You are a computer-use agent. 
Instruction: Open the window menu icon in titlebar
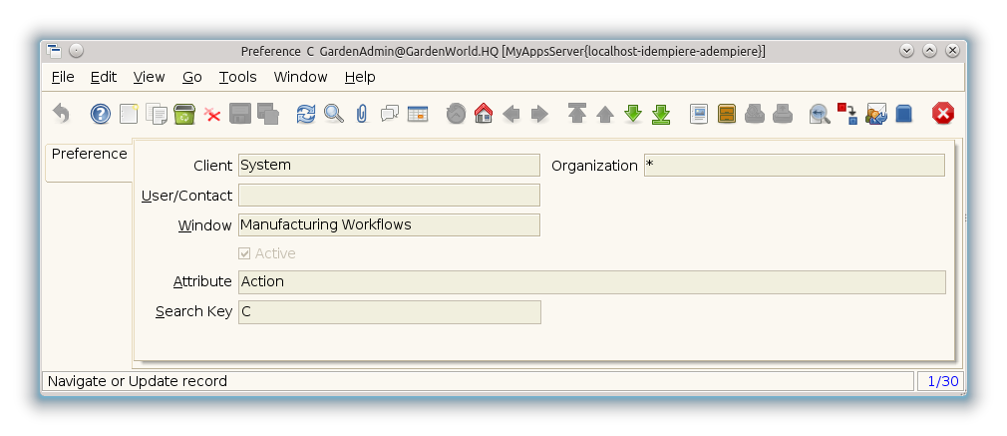click(54, 51)
